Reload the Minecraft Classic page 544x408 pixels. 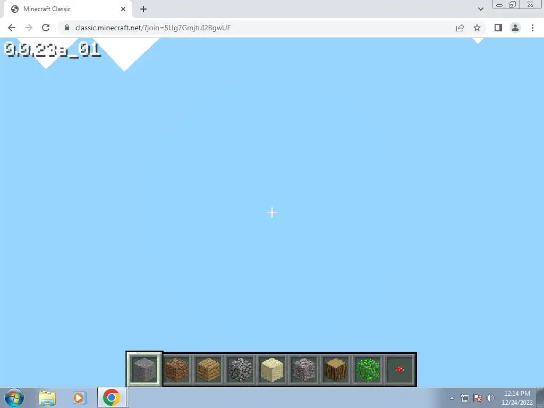(x=46, y=28)
